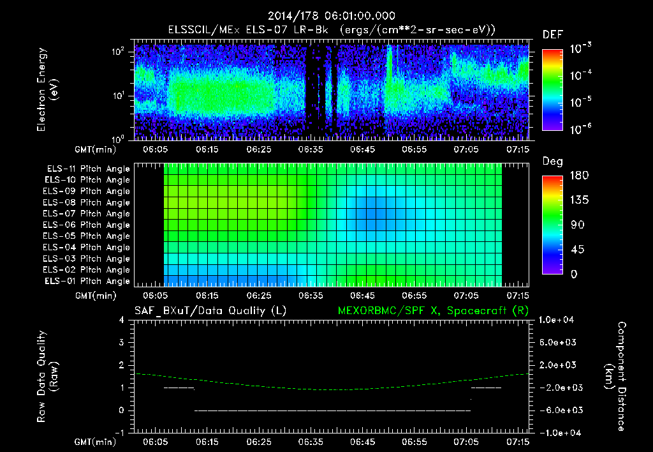
Task: Click the ELS-07 Pitch Angle row label
Action: 87,213
